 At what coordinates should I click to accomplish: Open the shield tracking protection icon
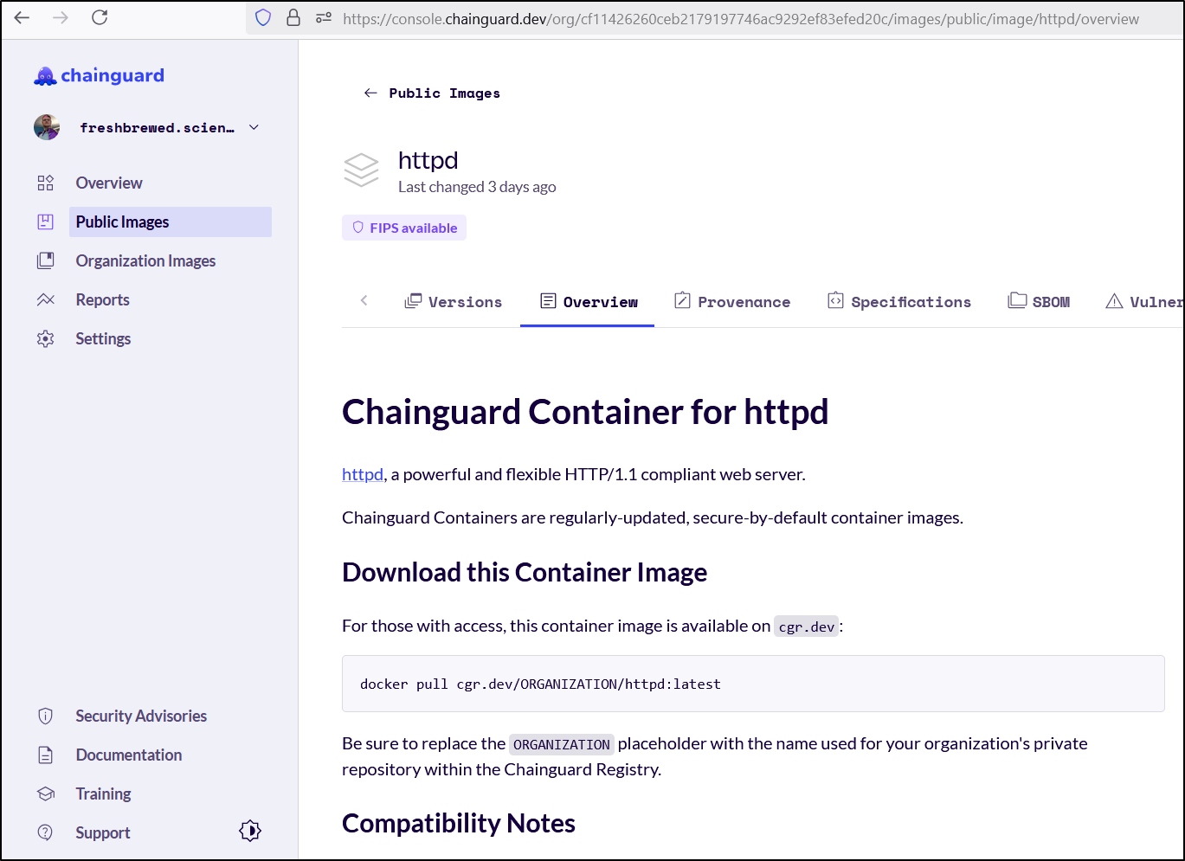(263, 18)
